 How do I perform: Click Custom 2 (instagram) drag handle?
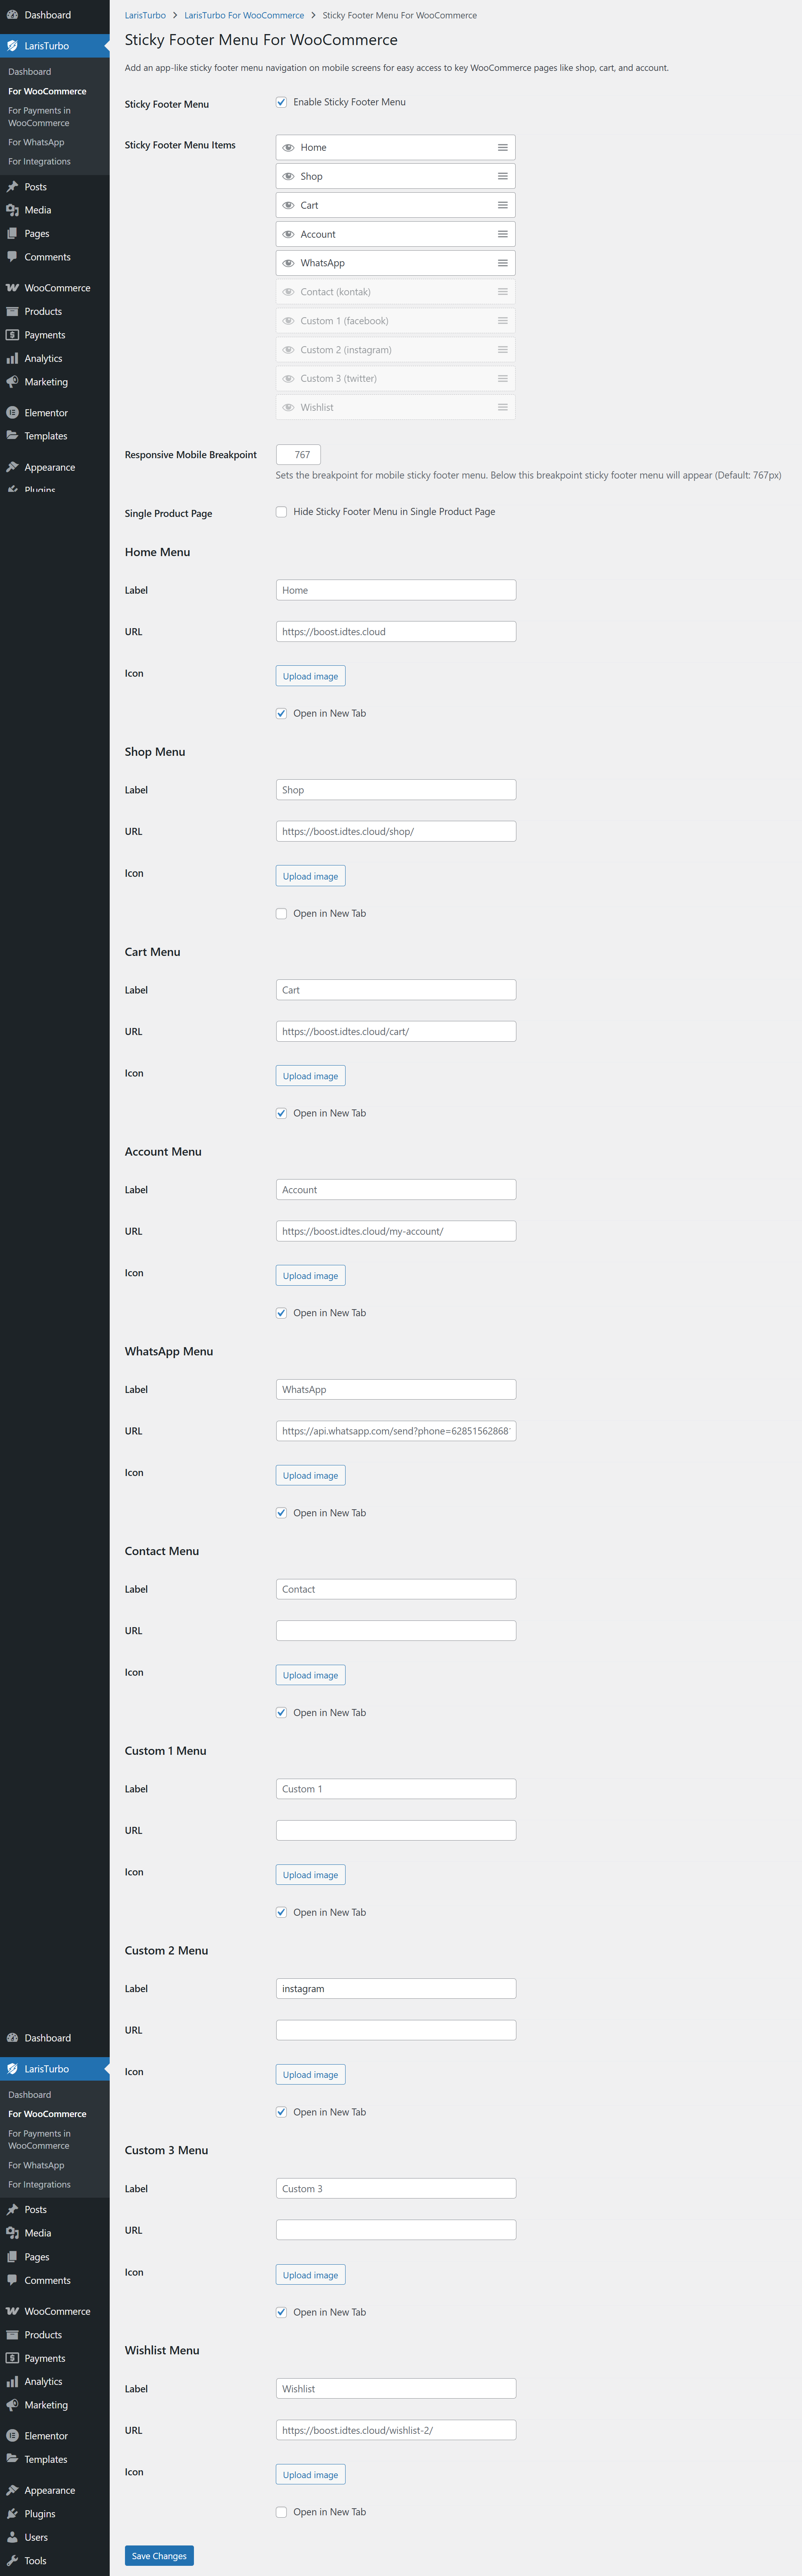[502, 350]
